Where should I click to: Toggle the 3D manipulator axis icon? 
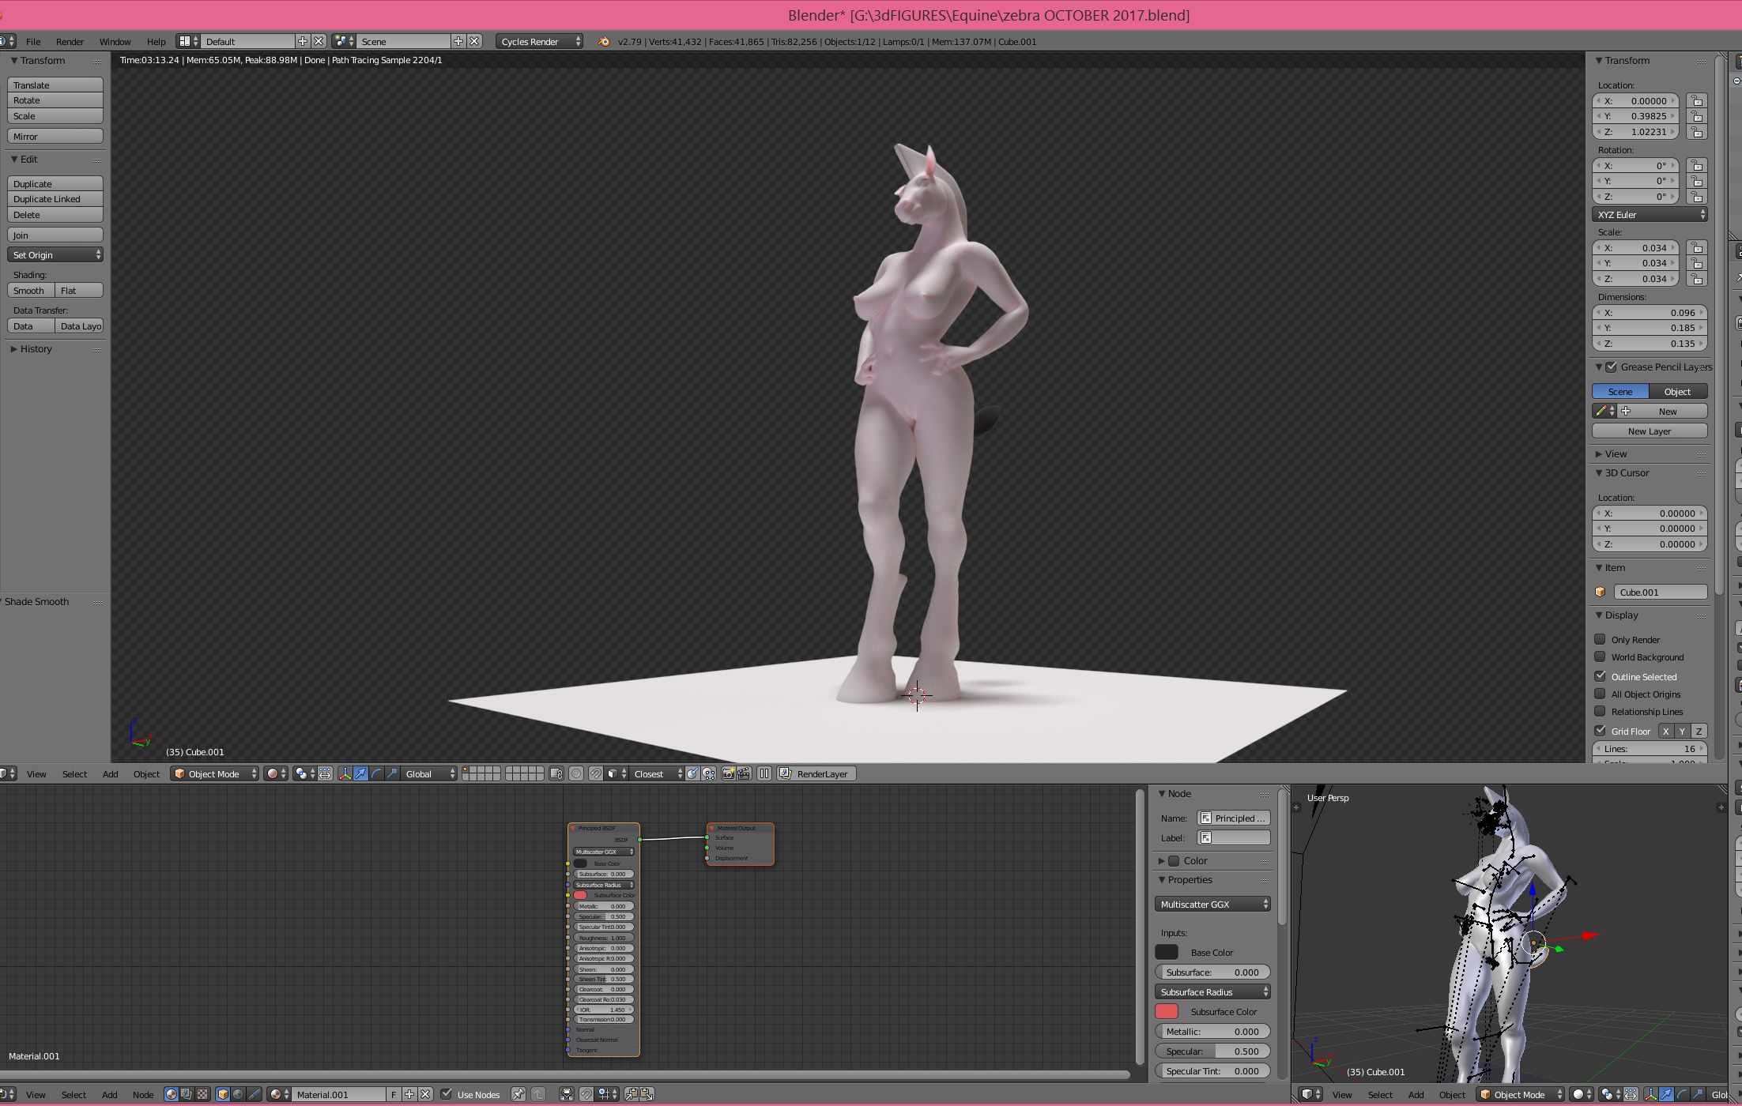pyautogui.click(x=345, y=774)
